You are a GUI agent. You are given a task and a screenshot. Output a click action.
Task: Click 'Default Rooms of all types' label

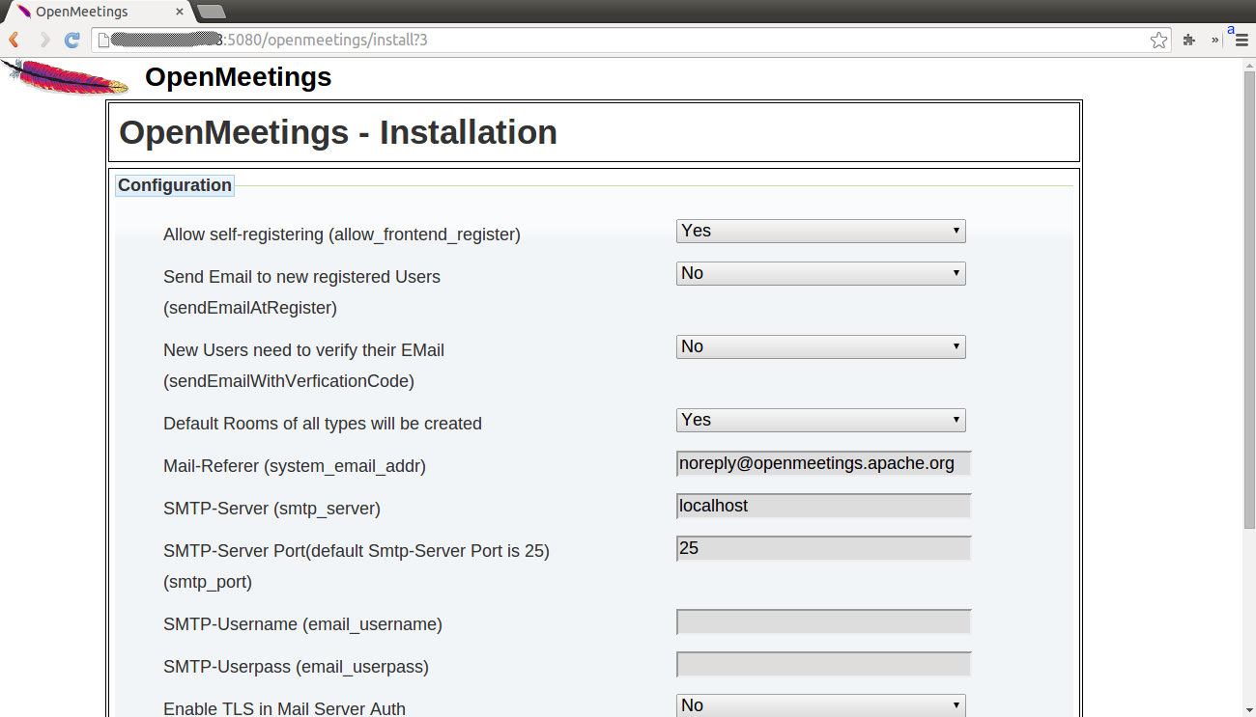(323, 424)
